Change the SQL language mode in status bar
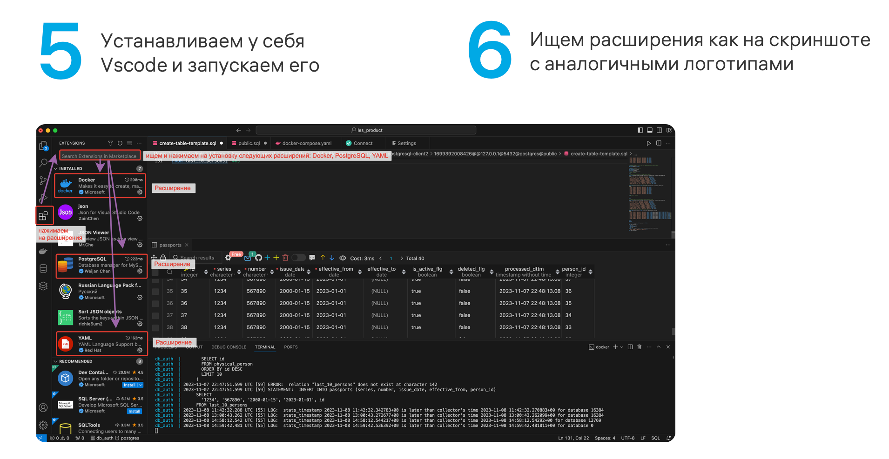 point(655,438)
